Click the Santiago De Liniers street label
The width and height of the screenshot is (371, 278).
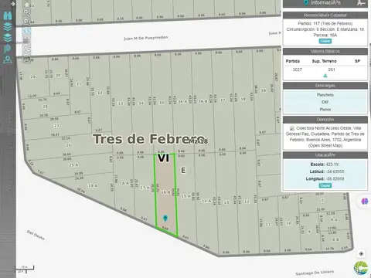315,273
